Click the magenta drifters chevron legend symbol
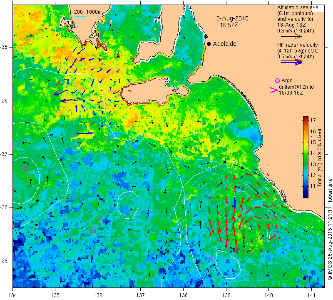 (274, 90)
